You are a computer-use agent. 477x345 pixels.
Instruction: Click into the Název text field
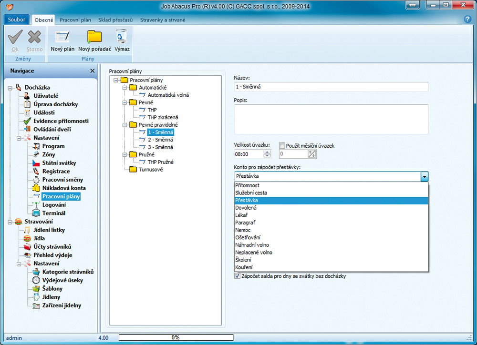331,87
